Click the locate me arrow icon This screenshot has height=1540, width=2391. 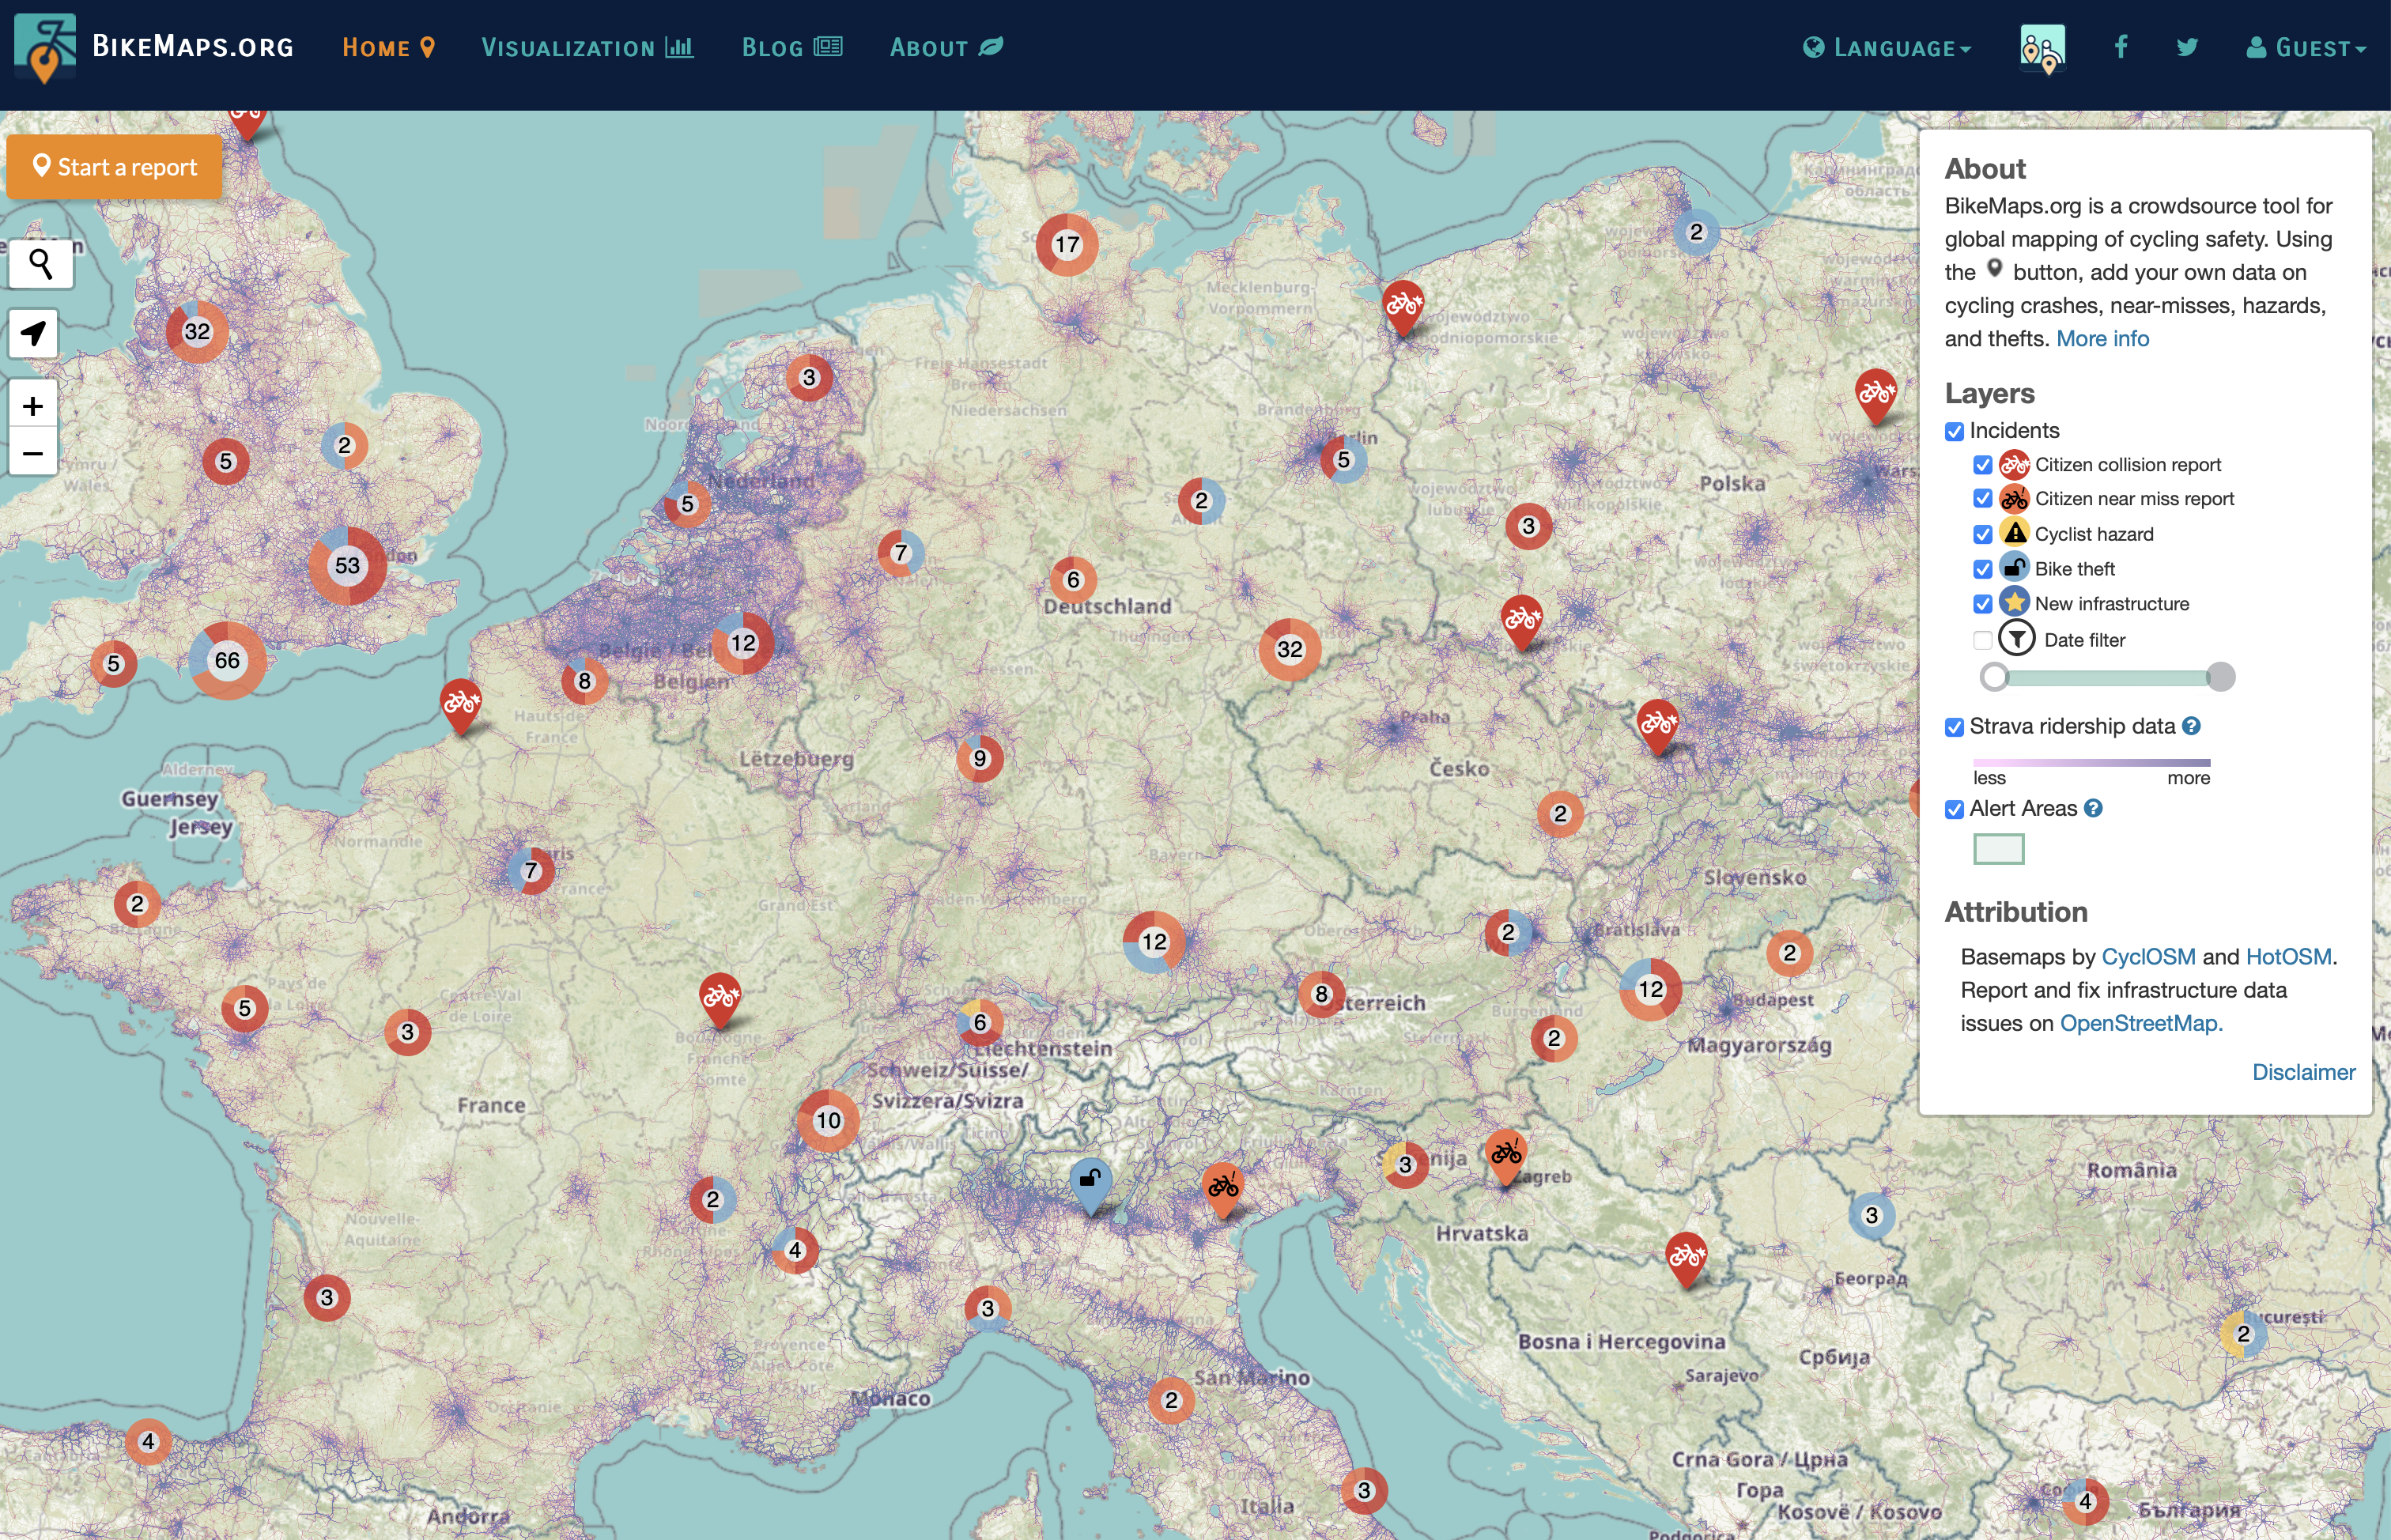click(x=33, y=333)
